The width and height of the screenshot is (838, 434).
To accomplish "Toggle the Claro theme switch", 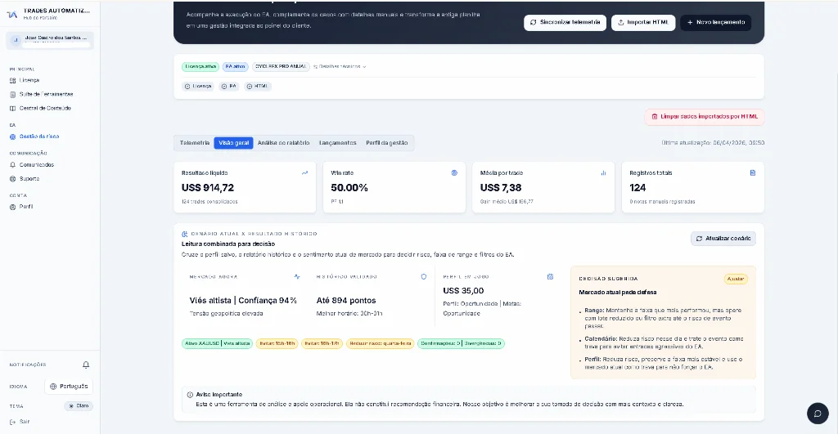I will pos(79,405).
